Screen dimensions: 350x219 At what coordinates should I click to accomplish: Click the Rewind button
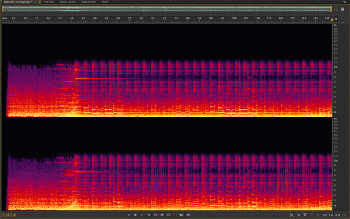coord(155,215)
